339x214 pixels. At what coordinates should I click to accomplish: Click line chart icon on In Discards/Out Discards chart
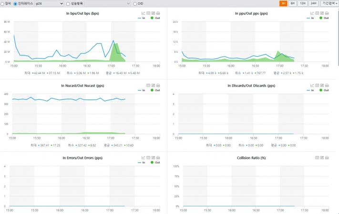(x=312, y=86)
